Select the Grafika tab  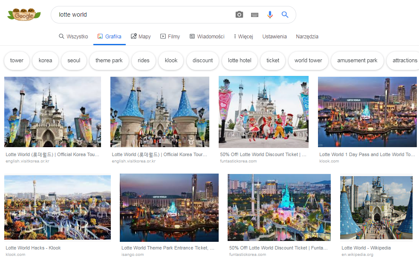[110, 36]
